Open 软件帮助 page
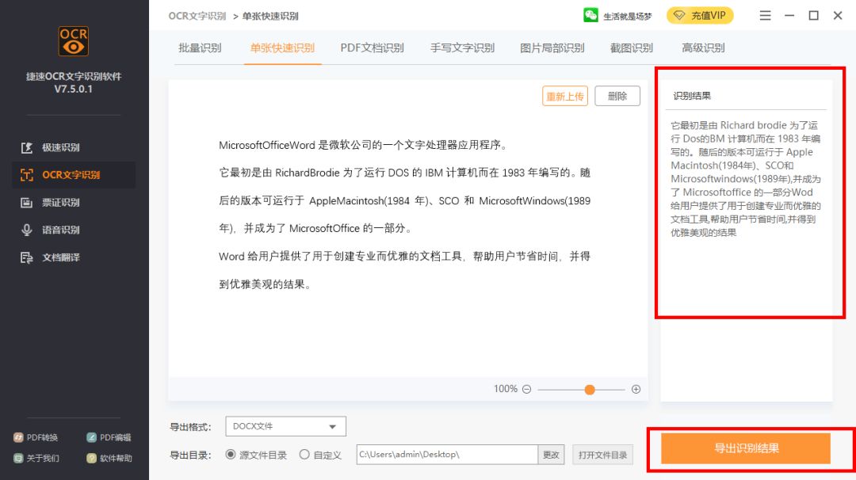This screenshot has height=480, width=856. [109, 458]
